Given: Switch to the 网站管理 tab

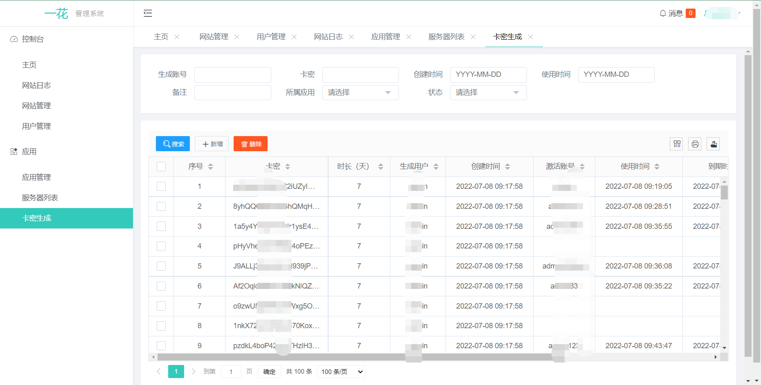Looking at the screenshot, I should click(x=214, y=36).
